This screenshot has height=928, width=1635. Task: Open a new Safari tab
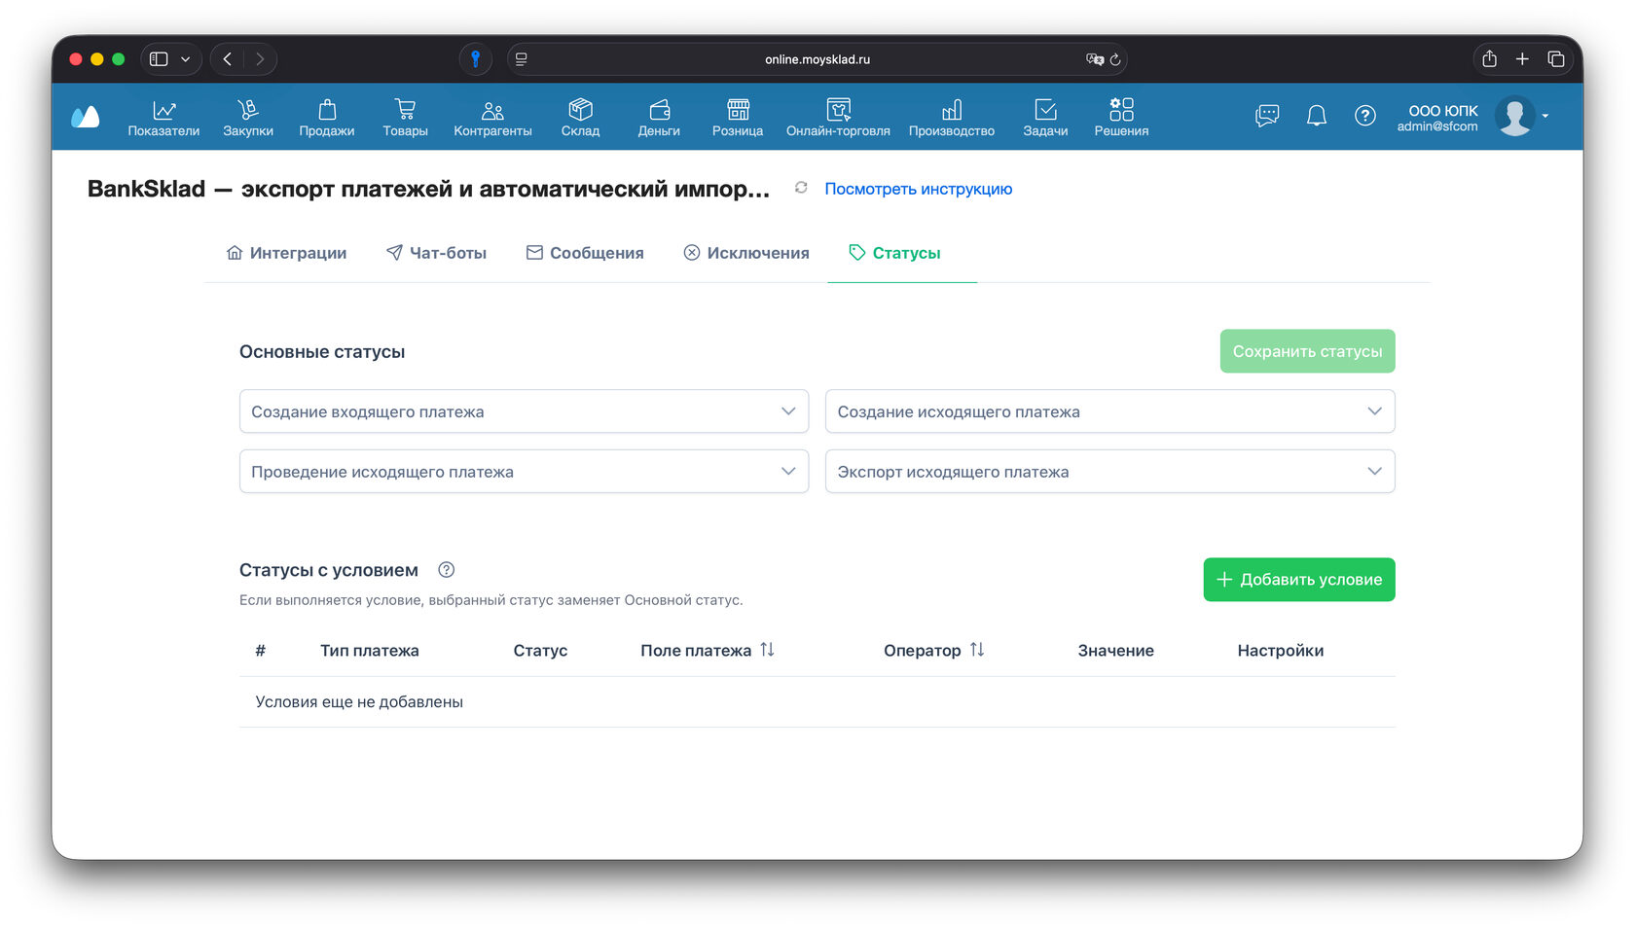(x=1522, y=59)
